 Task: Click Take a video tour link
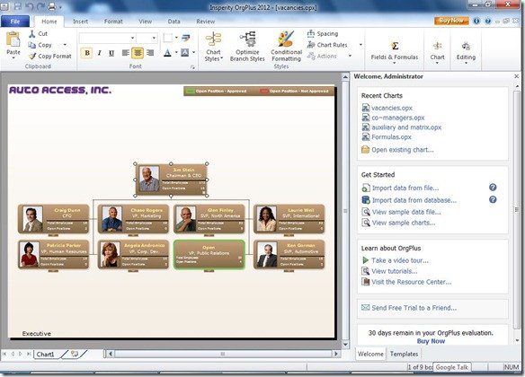[400, 260]
